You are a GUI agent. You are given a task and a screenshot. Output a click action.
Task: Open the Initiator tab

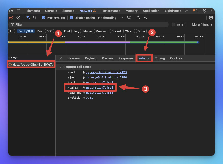point(144,58)
